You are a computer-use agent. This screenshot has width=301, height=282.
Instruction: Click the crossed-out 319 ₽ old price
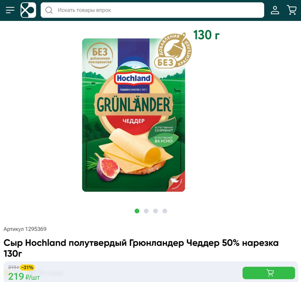coord(14,267)
